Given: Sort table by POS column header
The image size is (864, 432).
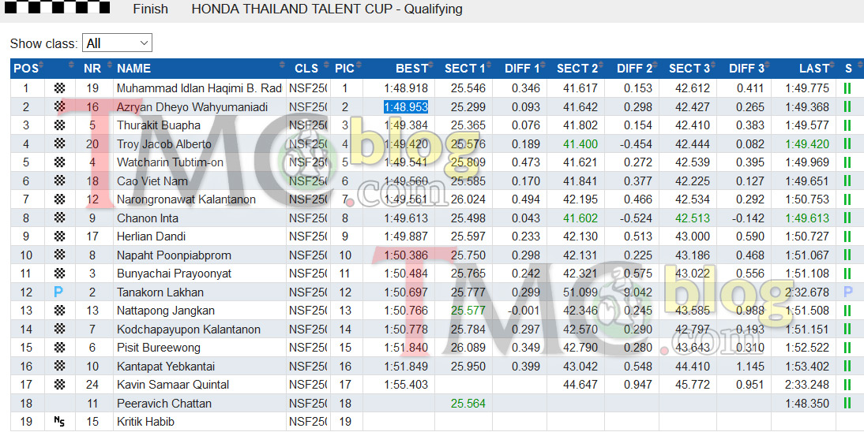Looking at the screenshot, I should pyautogui.click(x=28, y=69).
